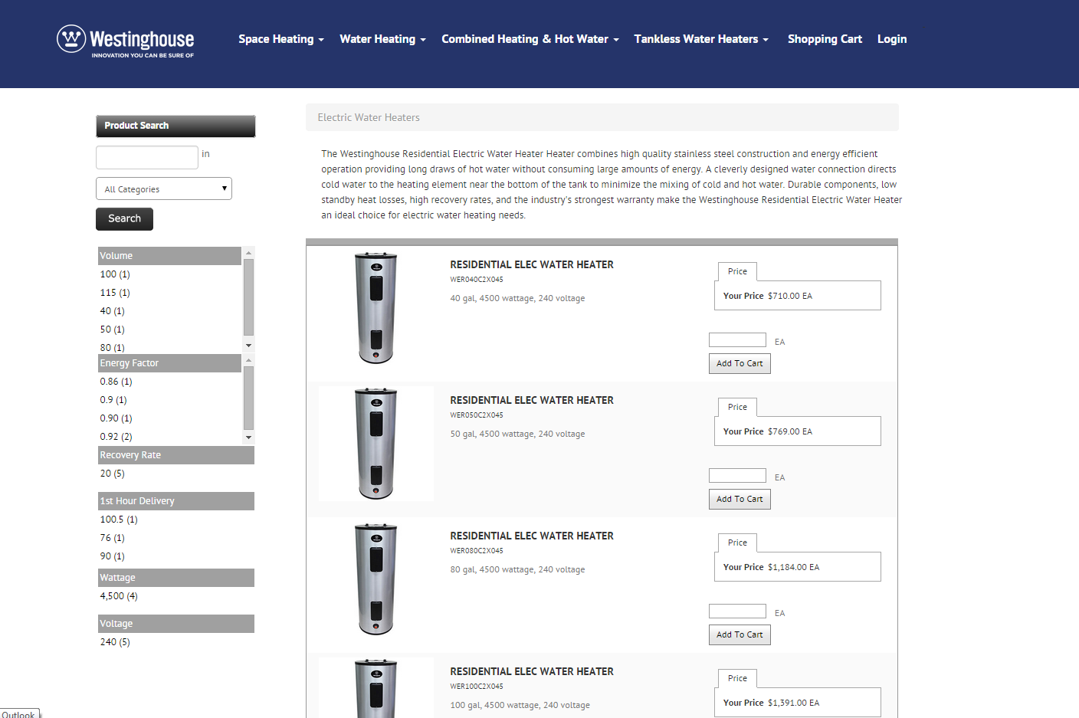Image resolution: width=1079 pixels, height=718 pixels.
Task: Filter by Volume 100 (1)
Action: 115,274
